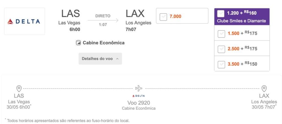Click the economy cabin seat icon

(x=78, y=43)
